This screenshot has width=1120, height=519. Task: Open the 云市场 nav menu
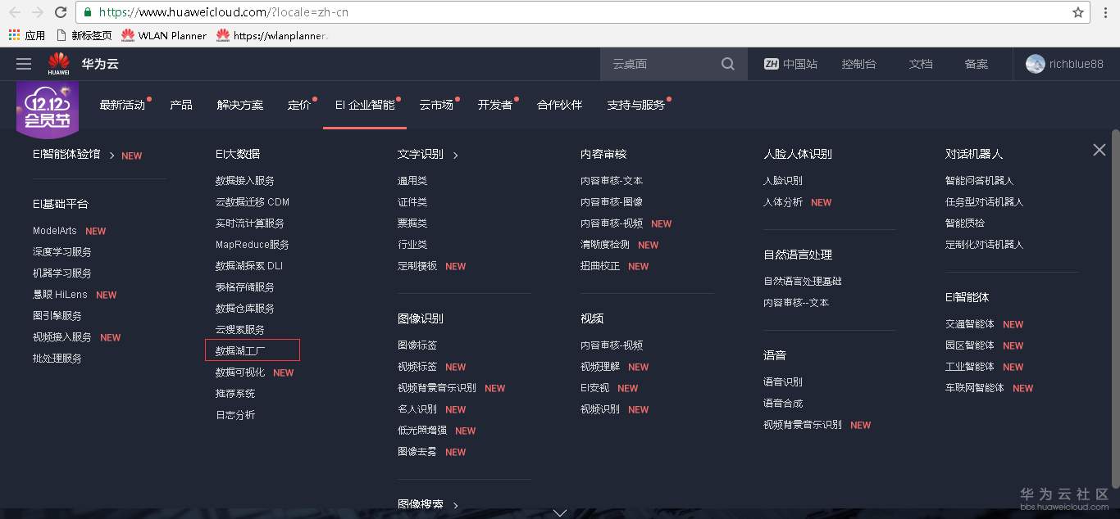(x=436, y=105)
